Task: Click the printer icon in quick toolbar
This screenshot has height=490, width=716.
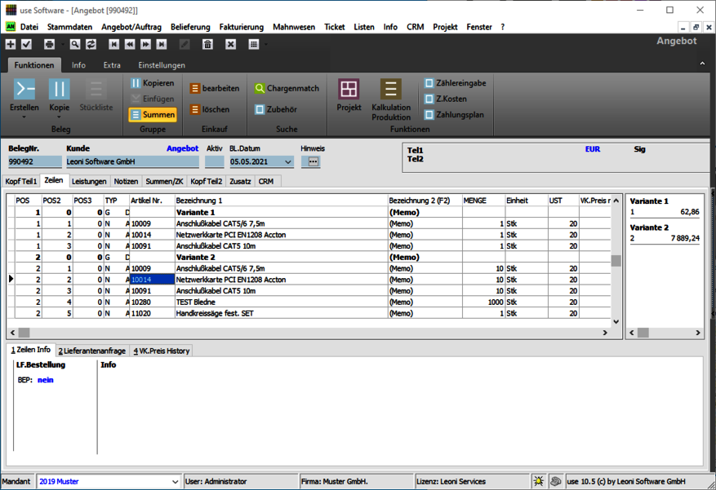Action: tap(49, 44)
